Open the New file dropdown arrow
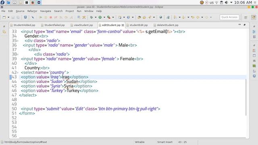Viewport: 258px width, 145px height. 8,17
